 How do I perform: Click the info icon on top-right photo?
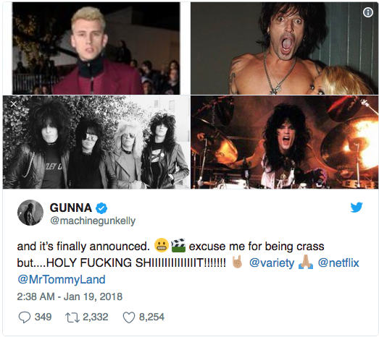[368, 12]
